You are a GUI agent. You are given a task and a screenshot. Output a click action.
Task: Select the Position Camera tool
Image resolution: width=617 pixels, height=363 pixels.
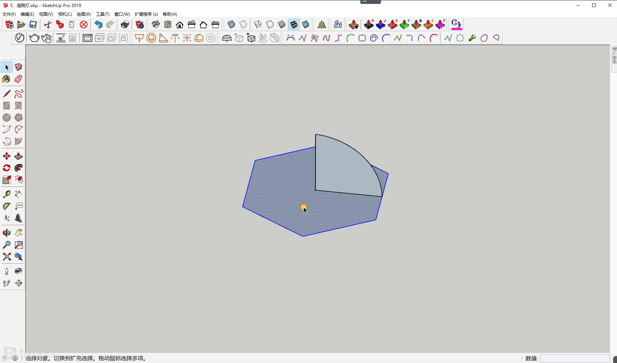click(7, 271)
